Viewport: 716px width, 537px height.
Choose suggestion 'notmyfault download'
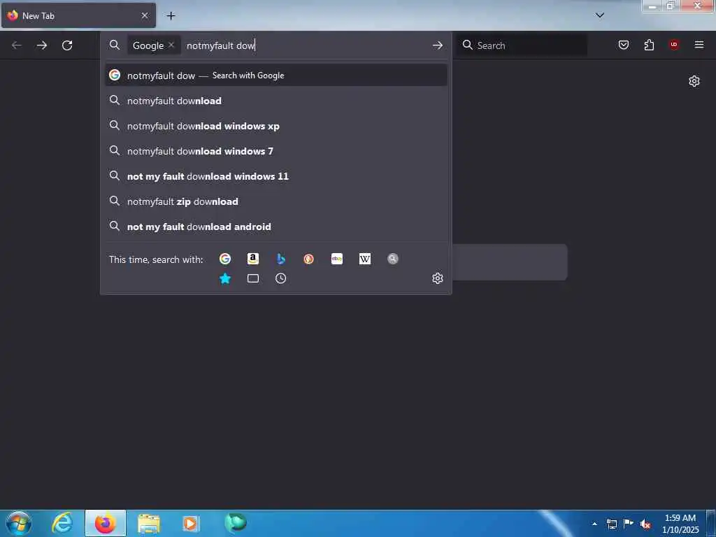(275, 101)
